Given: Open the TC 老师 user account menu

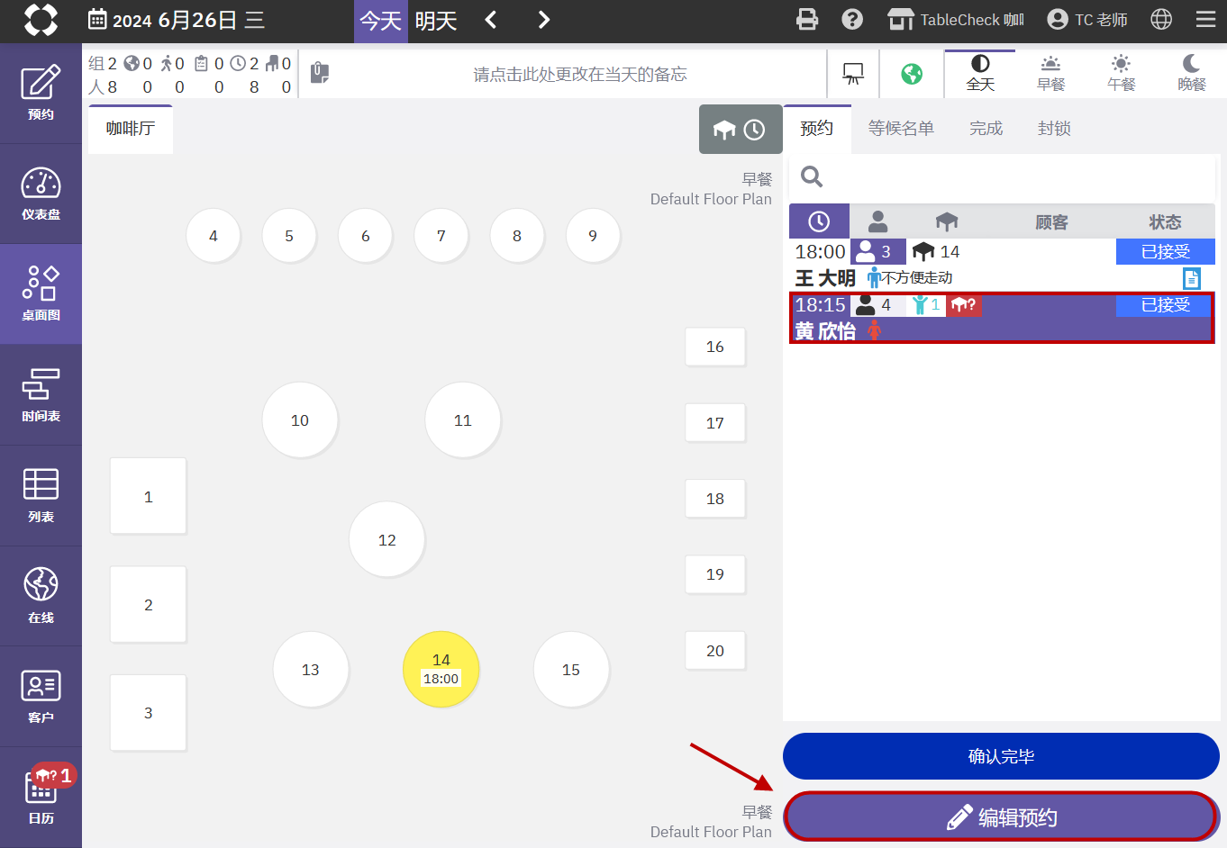Looking at the screenshot, I should (1087, 20).
